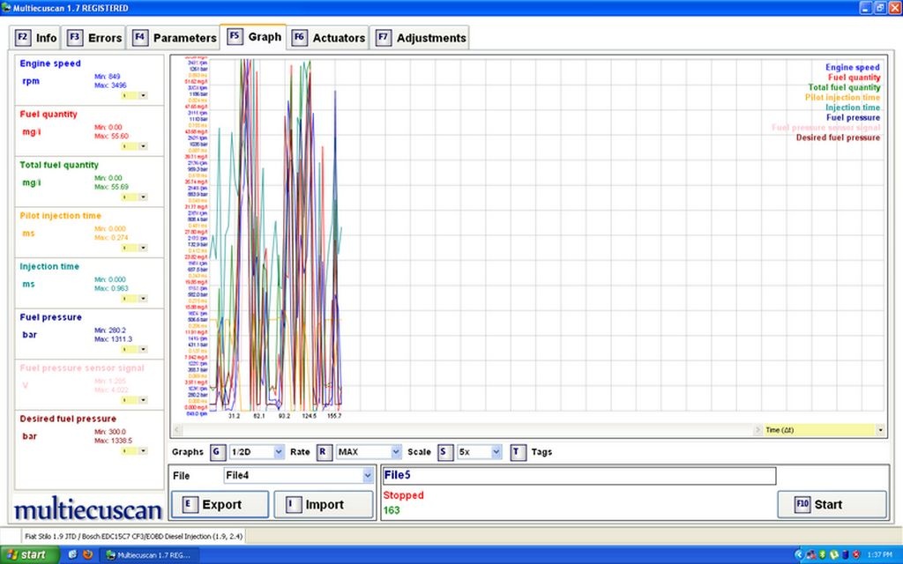The height and width of the screenshot is (564, 903).
Task: Click the Engine speed panel title
Action: [x=50, y=63]
